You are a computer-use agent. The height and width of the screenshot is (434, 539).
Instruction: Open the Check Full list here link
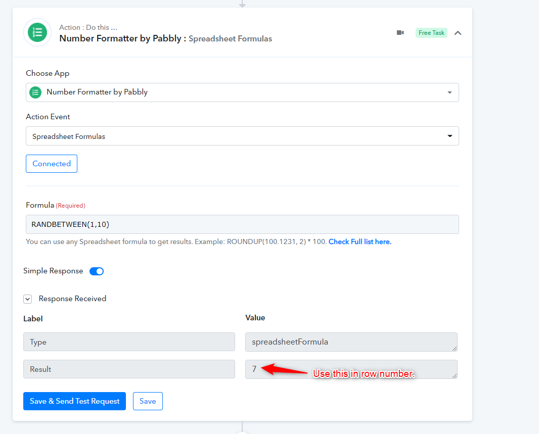[x=360, y=242]
